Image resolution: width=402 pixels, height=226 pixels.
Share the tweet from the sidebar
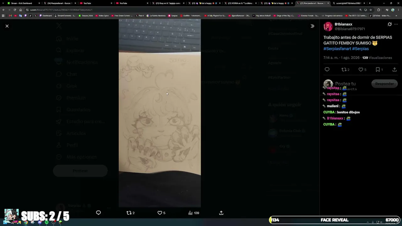coord(394,70)
